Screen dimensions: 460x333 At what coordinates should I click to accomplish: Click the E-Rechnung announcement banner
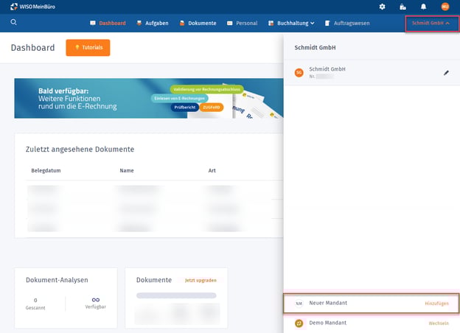point(147,99)
